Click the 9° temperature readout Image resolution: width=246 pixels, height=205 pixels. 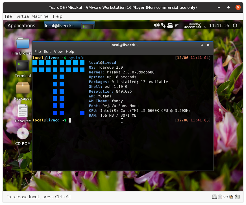[177, 25]
